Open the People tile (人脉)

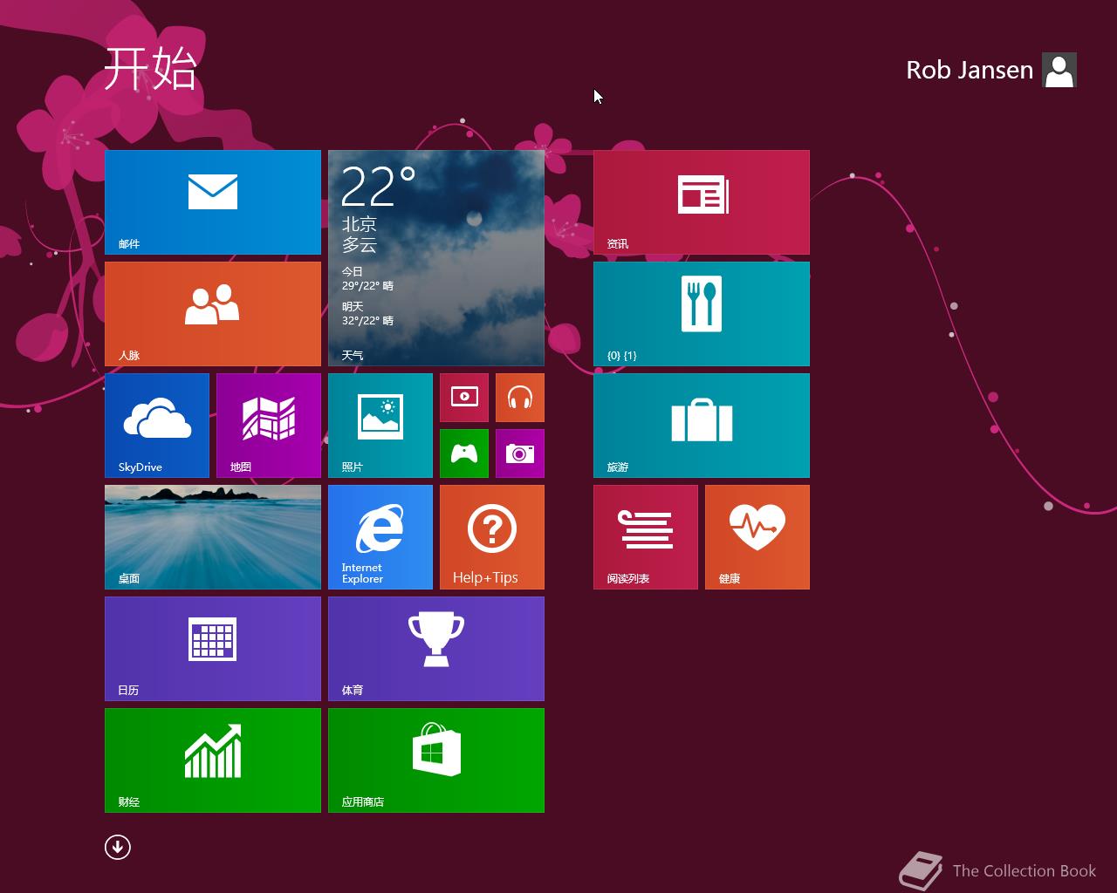click(x=213, y=314)
